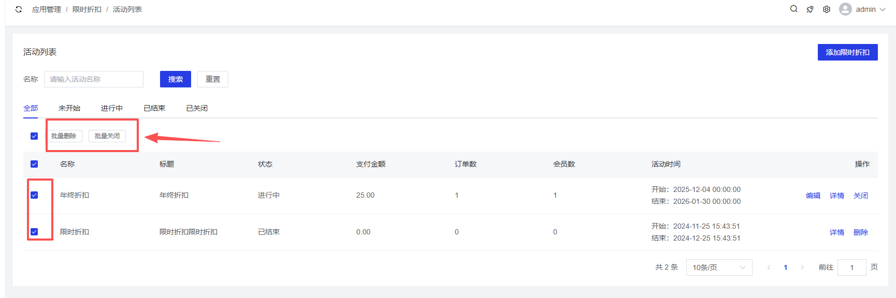The image size is (896, 298).
Task: Go to next page arrow
Action: point(802,267)
